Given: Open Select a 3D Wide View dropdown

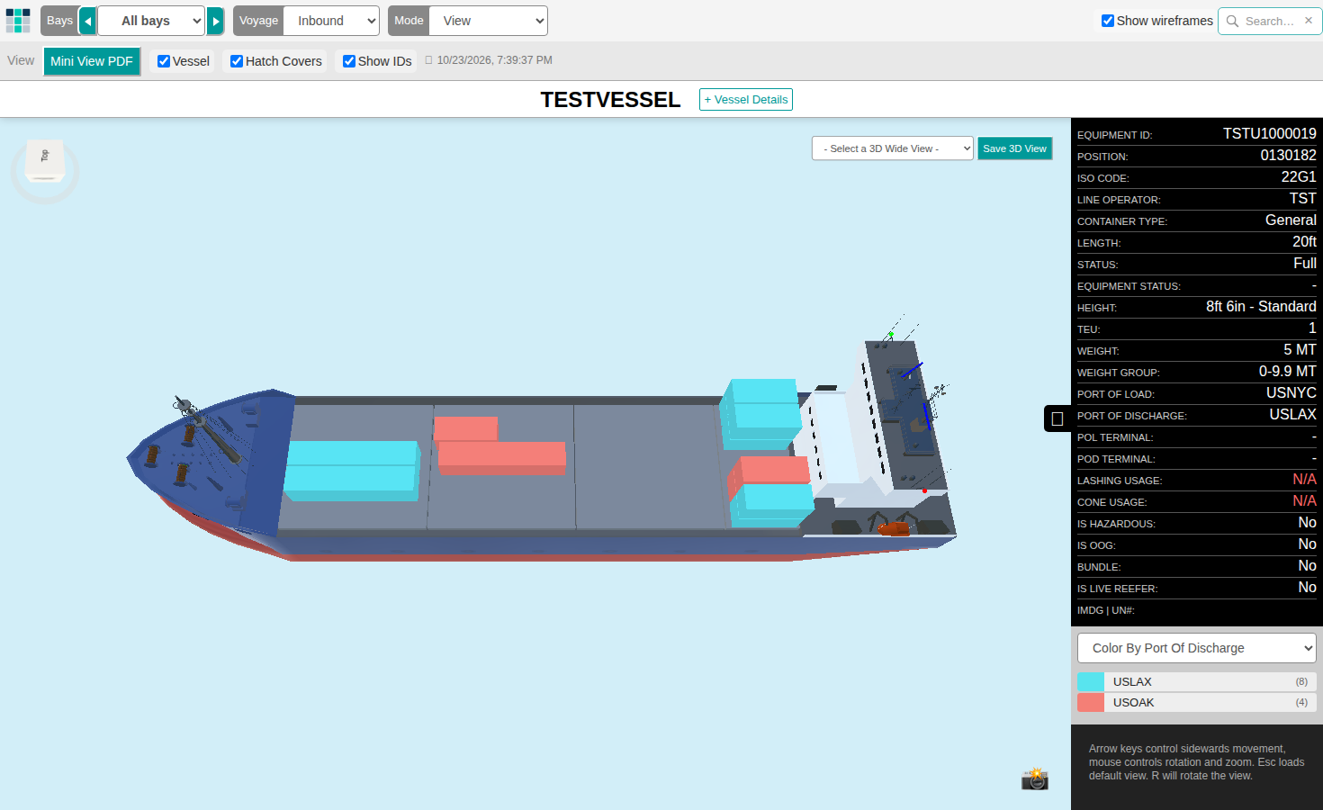Looking at the screenshot, I should [x=893, y=148].
